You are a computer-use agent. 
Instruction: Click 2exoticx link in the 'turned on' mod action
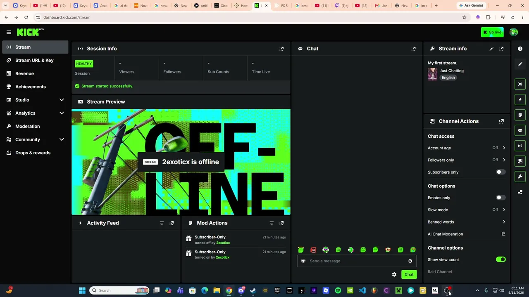tap(223, 257)
